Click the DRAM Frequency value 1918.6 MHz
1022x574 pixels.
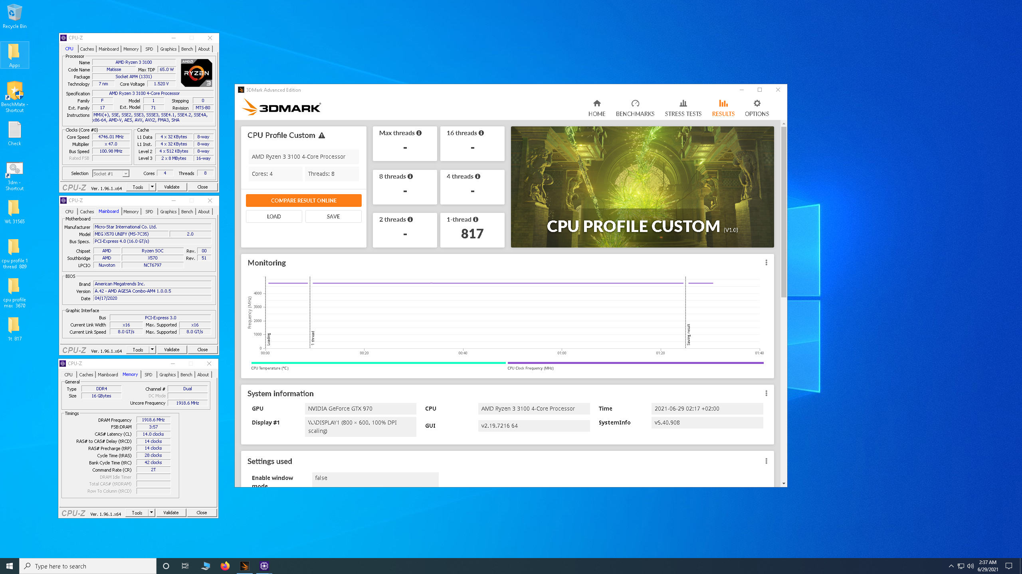point(153,420)
